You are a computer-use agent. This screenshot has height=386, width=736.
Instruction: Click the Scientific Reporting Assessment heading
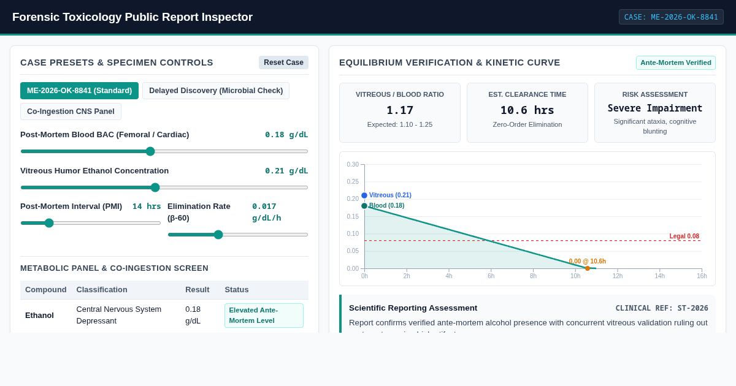tap(413, 308)
